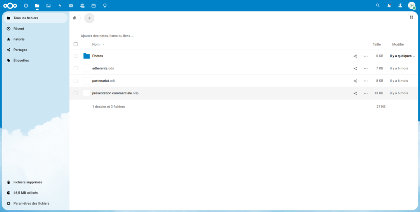This screenshot has width=420, height=212.
Task: Share adherents.ods
Action: coord(355,68)
